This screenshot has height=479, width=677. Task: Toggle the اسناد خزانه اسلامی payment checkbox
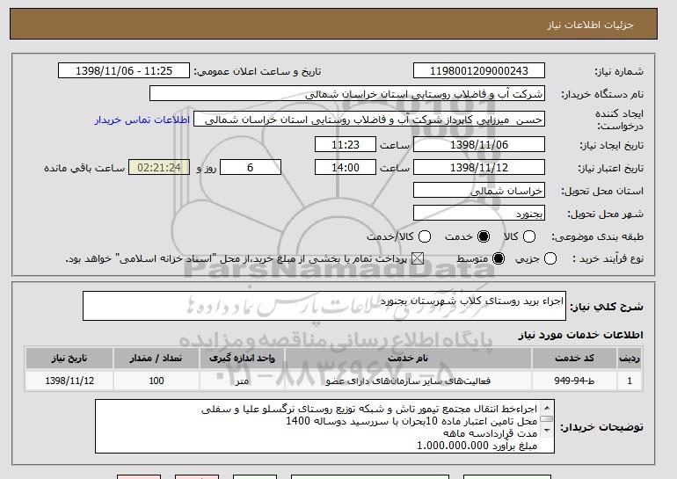pos(417,258)
